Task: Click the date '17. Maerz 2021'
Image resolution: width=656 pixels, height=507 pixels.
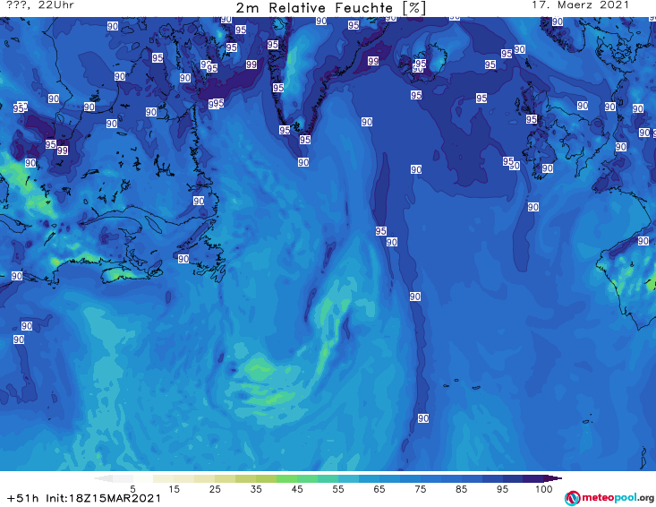Action: point(580,5)
